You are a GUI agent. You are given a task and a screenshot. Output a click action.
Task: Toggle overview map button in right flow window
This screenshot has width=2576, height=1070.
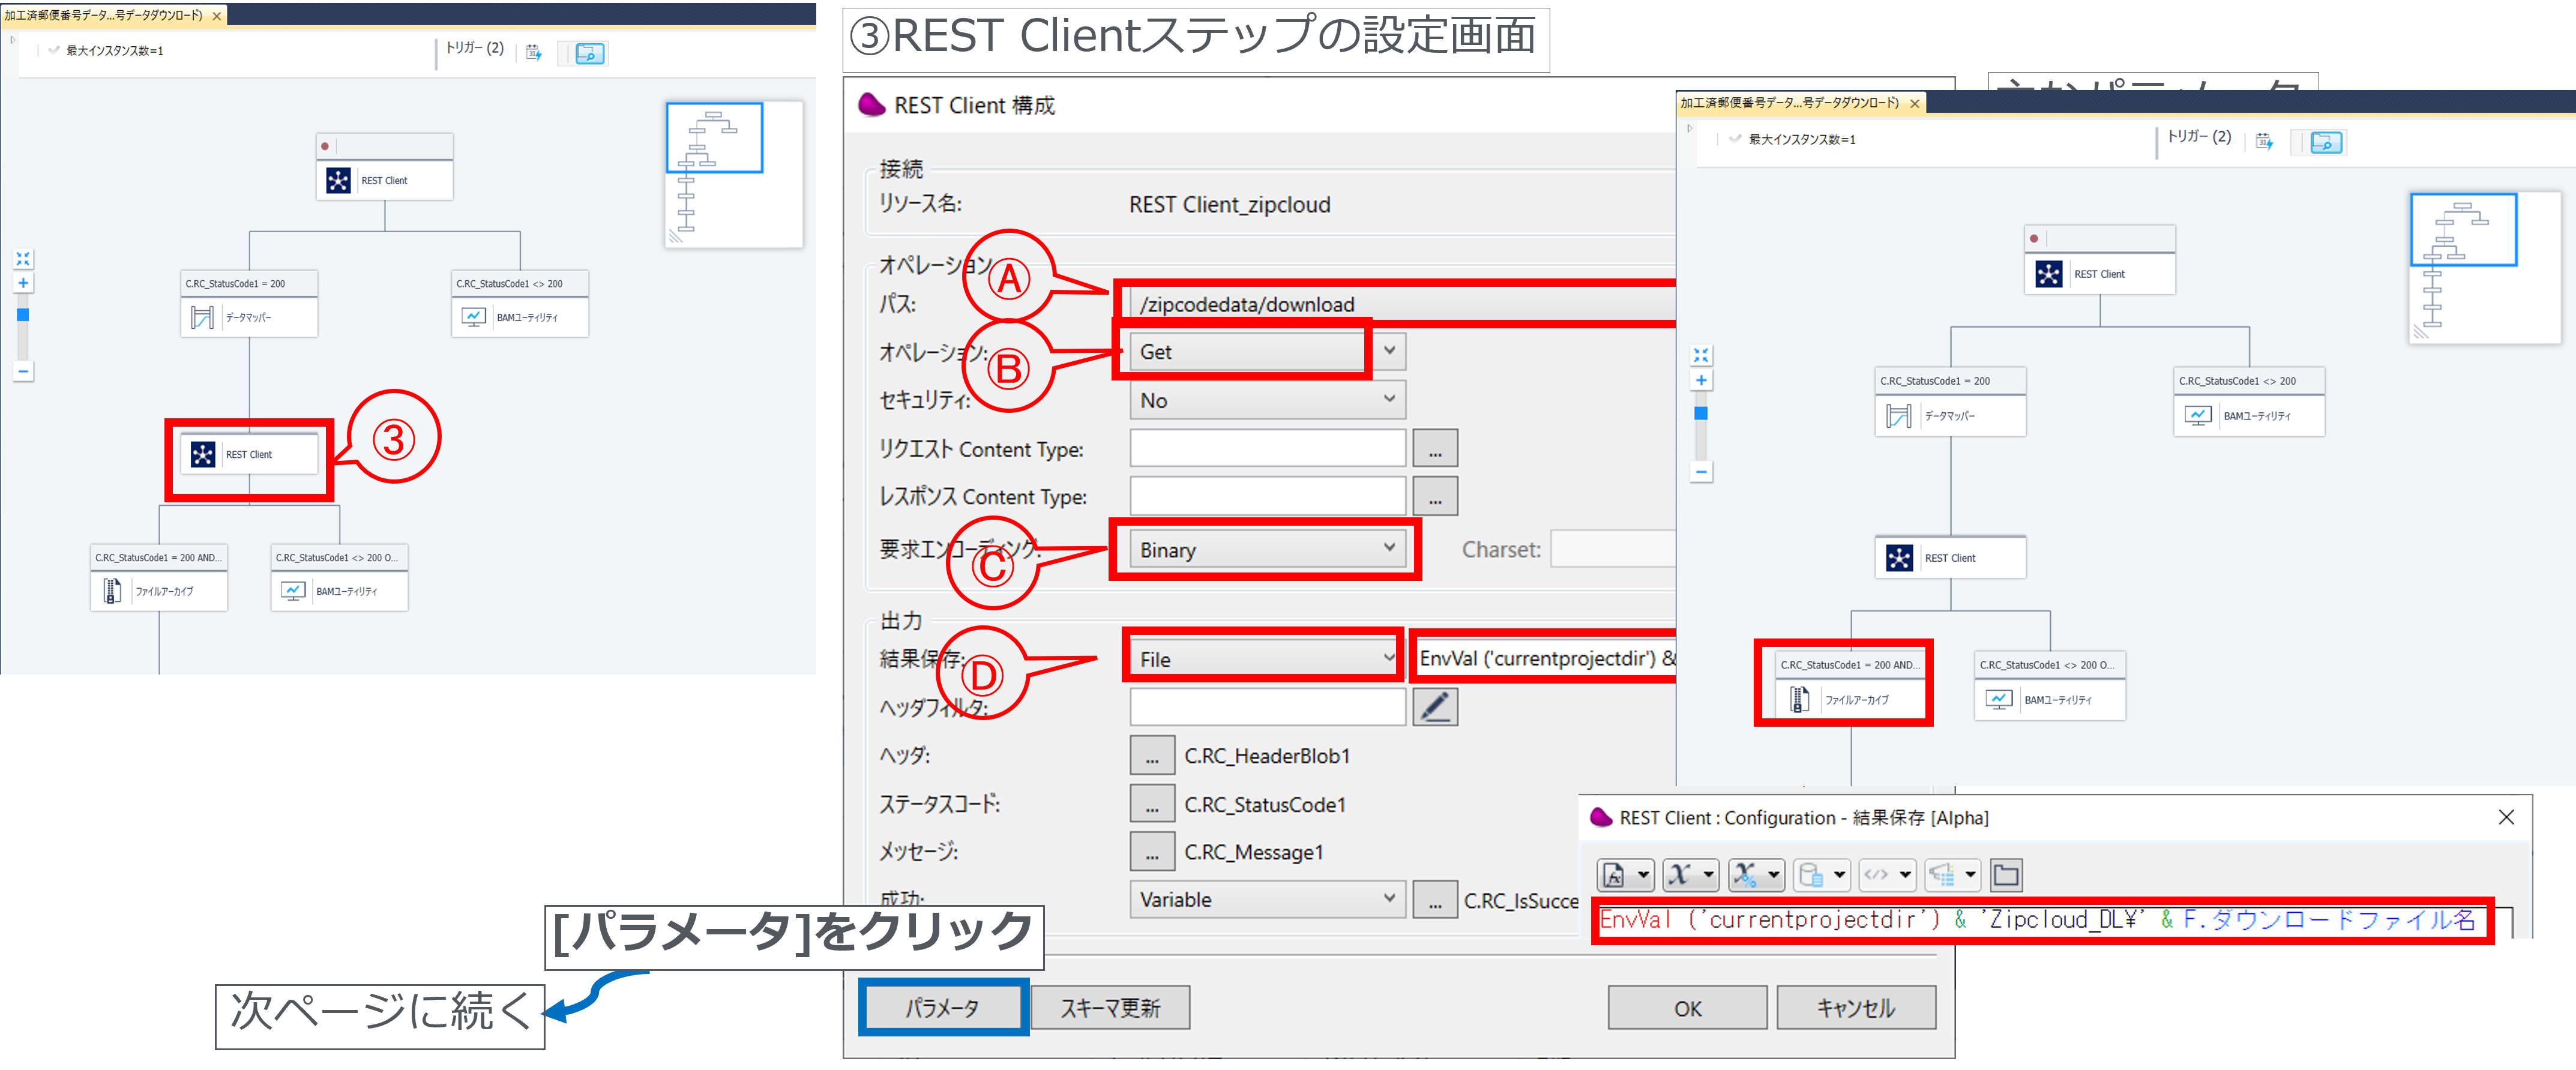[x=2326, y=142]
